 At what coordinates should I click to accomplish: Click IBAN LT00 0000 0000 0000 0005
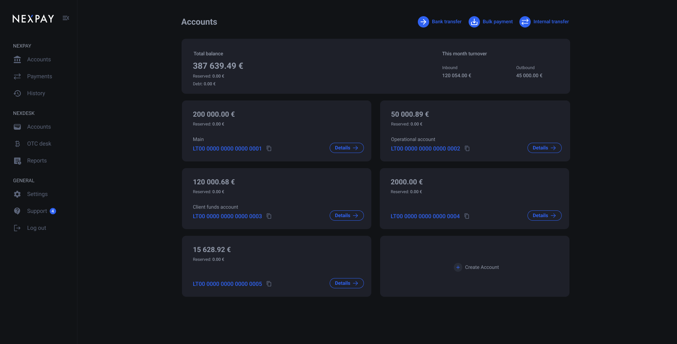point(227,284)
